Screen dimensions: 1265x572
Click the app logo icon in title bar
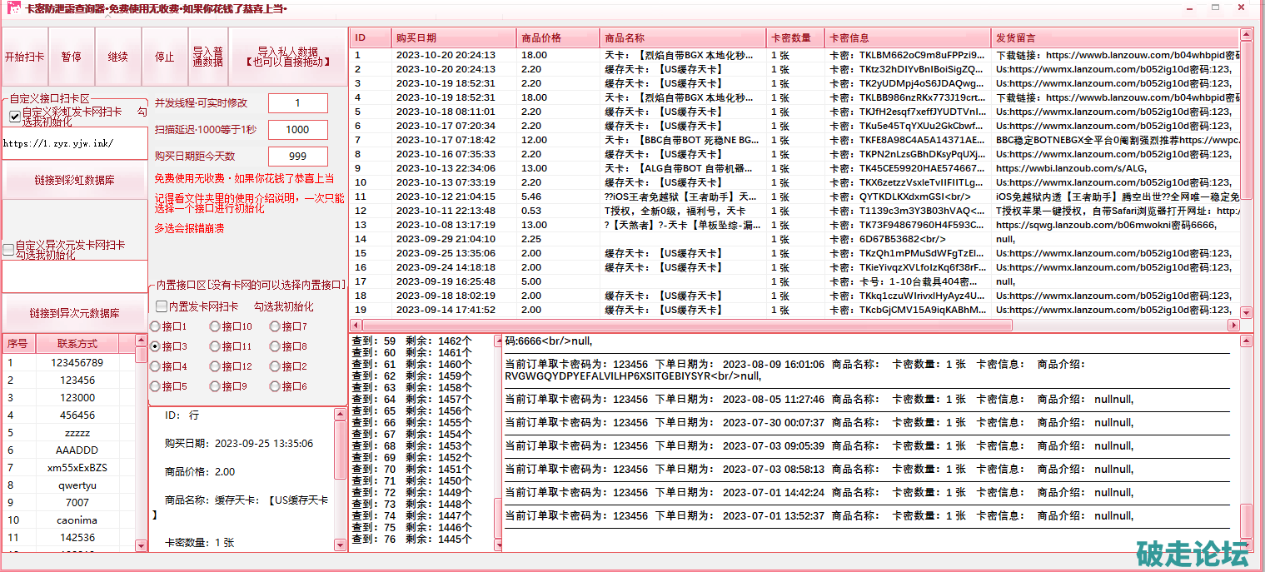tap(12, 8)
